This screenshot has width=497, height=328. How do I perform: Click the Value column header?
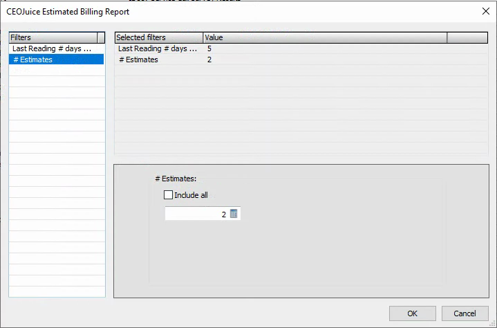click(325, 37)
